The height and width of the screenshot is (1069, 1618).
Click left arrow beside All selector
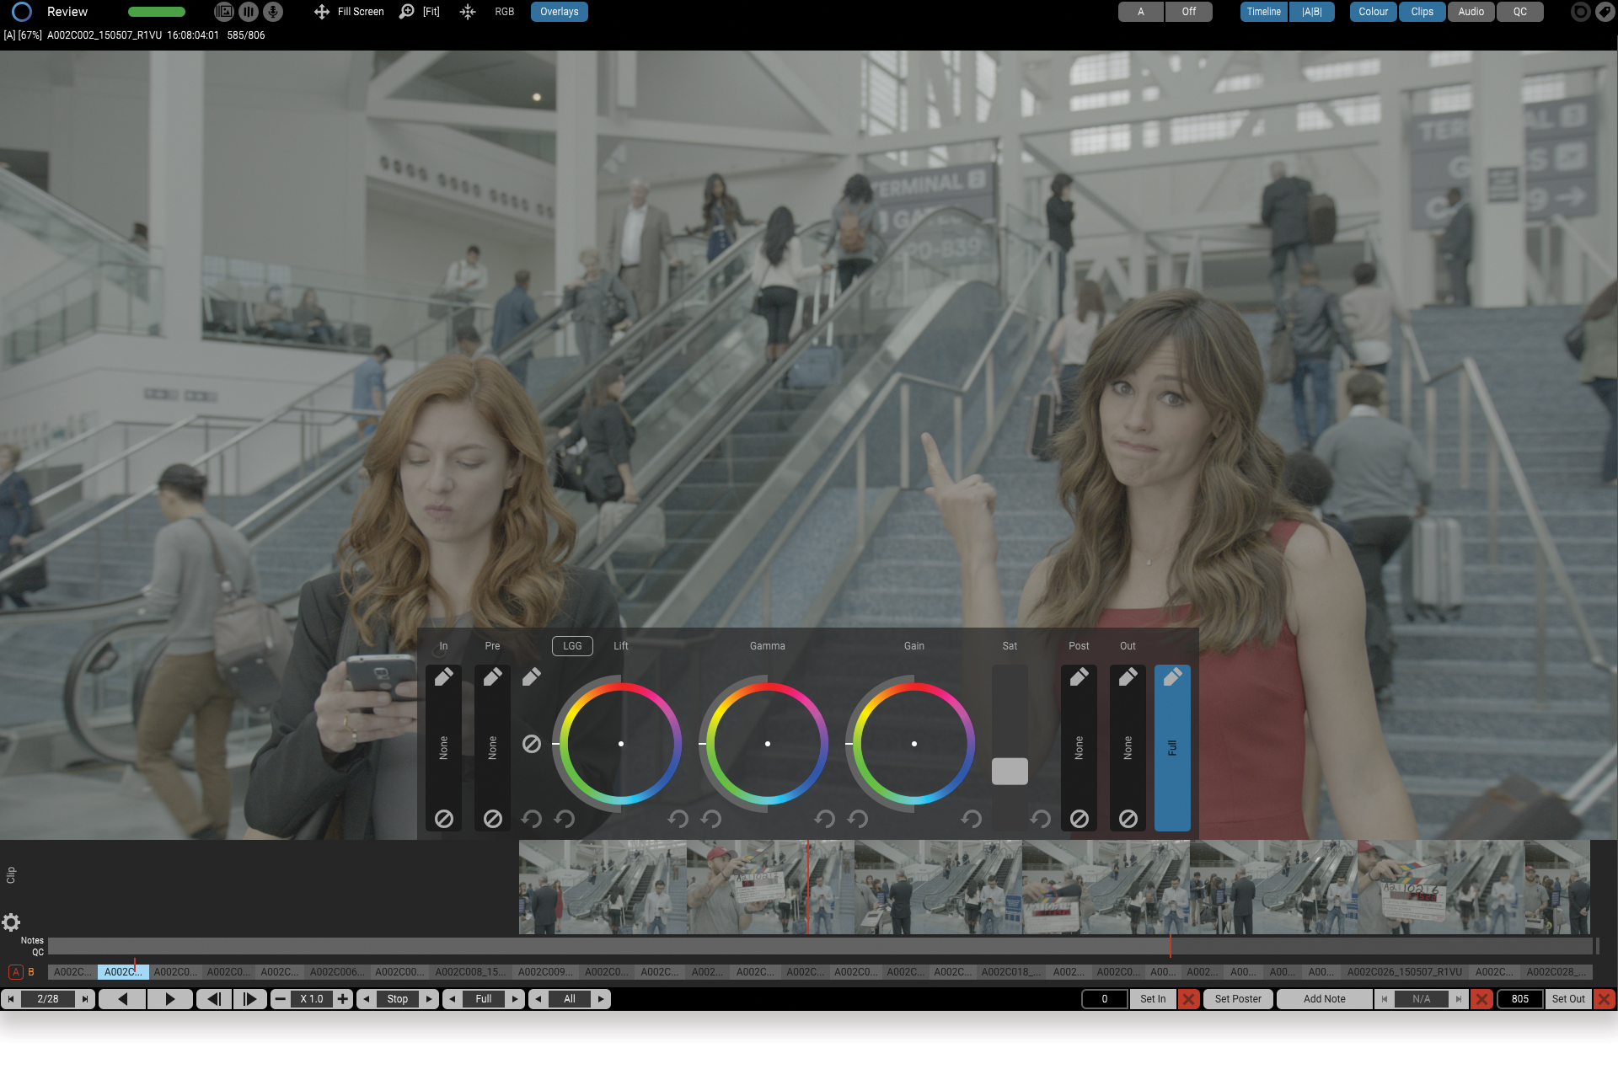538,999
